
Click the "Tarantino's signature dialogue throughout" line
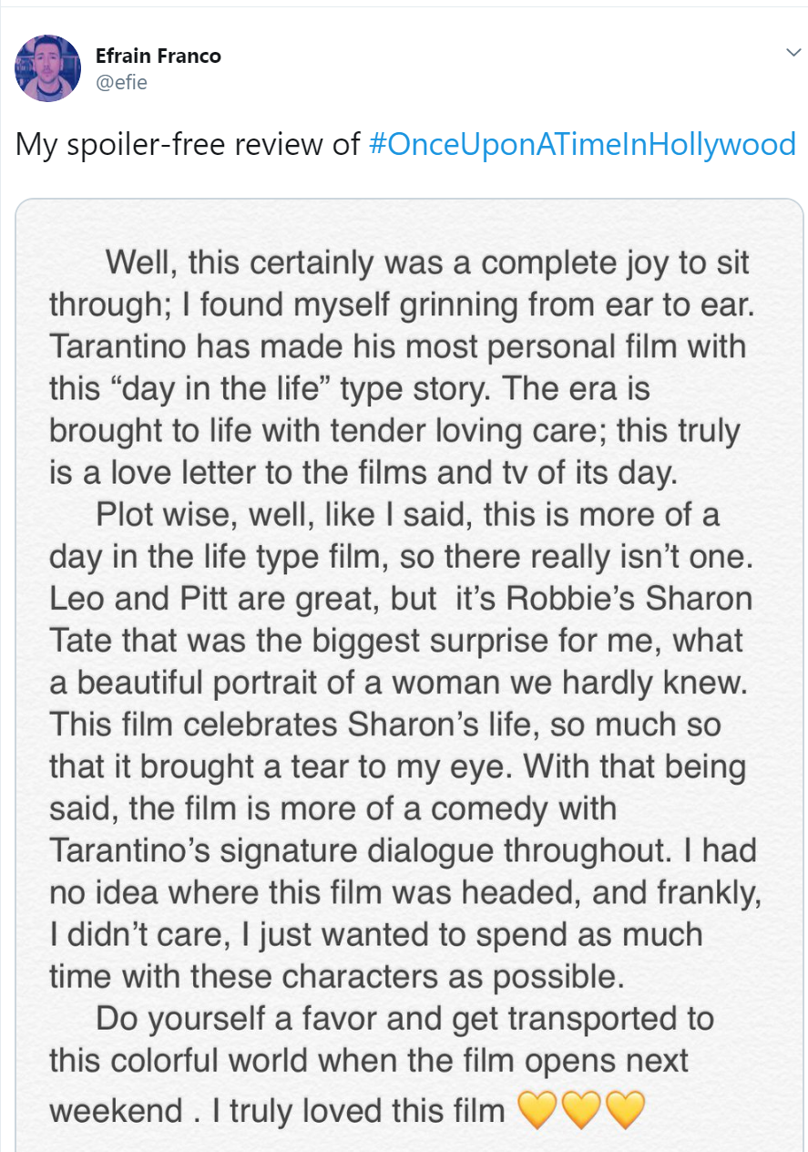[x=403, y=850]
